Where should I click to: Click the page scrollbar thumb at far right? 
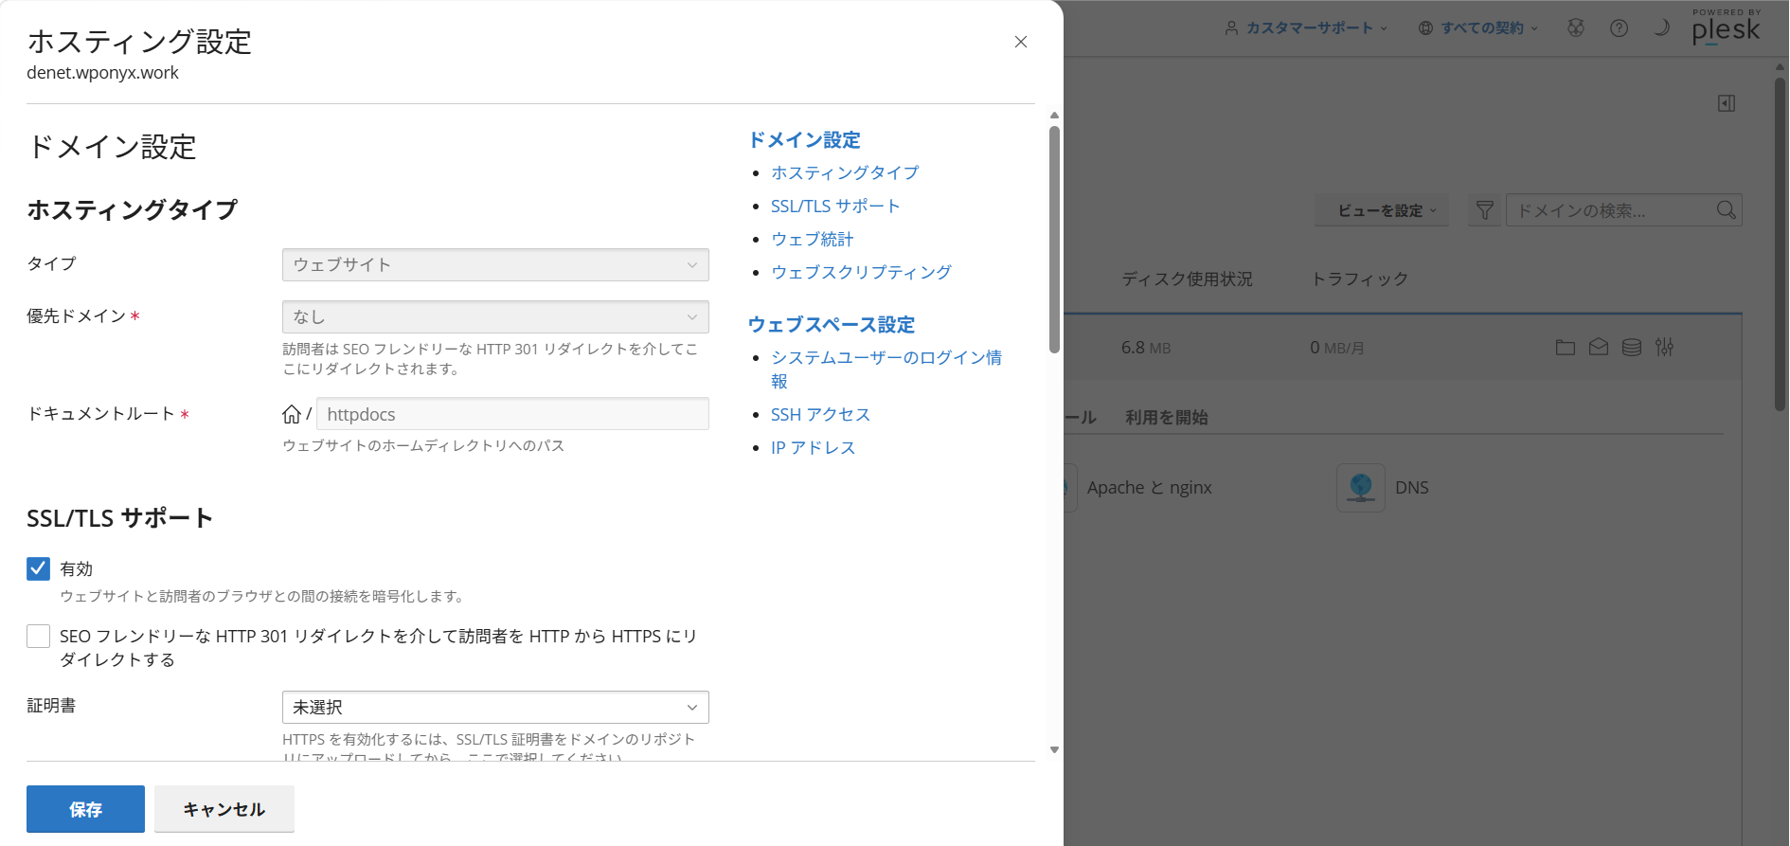[x=1781, y=243]
